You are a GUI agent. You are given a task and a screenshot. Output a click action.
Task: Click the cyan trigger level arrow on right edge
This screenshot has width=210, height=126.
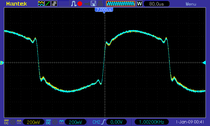(x=204, y=63)
